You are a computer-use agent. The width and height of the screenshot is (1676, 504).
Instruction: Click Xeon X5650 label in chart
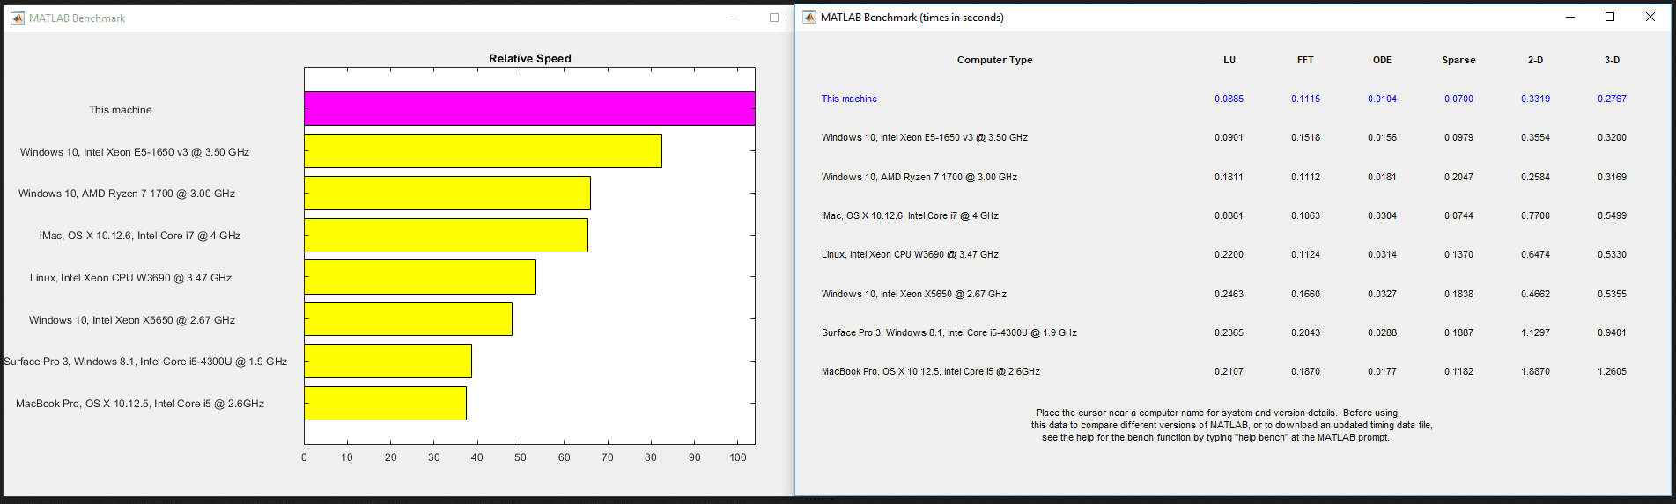point(132,320)
